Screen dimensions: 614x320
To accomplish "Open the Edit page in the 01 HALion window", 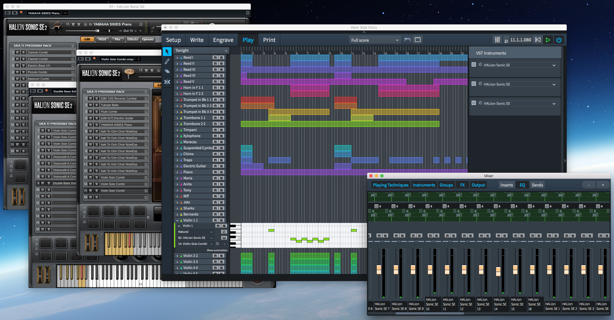I will (x=87, y=39).
